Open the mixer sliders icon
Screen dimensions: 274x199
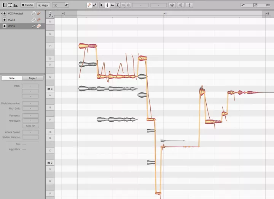tap(10, 5)
